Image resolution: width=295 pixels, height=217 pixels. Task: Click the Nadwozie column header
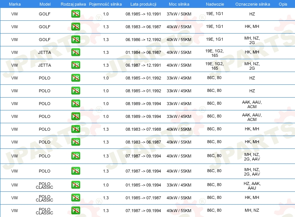[215, 4]
